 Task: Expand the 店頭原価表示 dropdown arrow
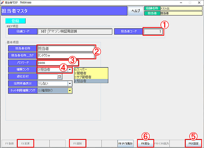70,84
